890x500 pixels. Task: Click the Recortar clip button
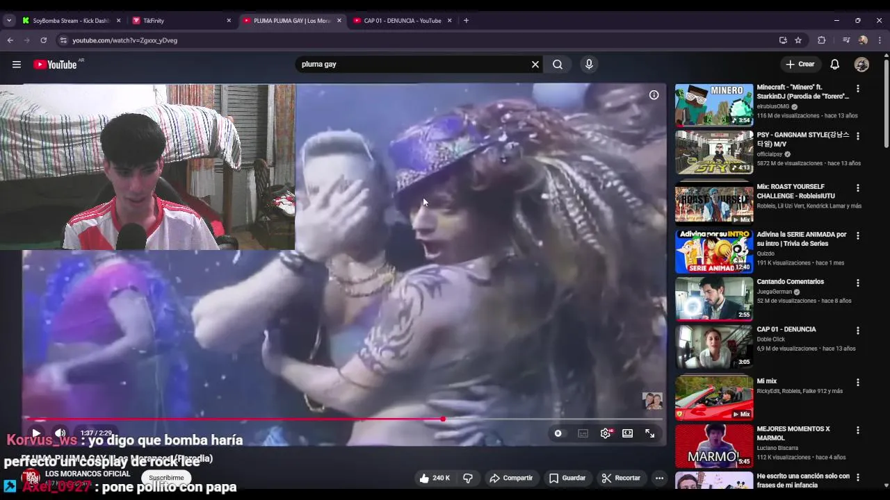(x=621, y=478)
